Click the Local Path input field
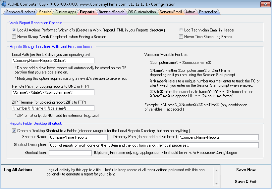This screenshot has height=189, width=272. [53, 61]
